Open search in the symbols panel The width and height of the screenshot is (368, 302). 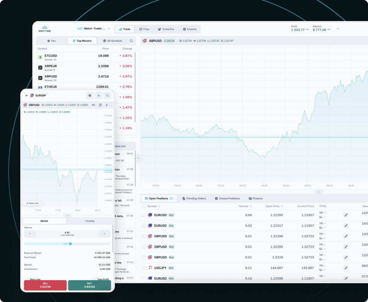click(131, 41)
